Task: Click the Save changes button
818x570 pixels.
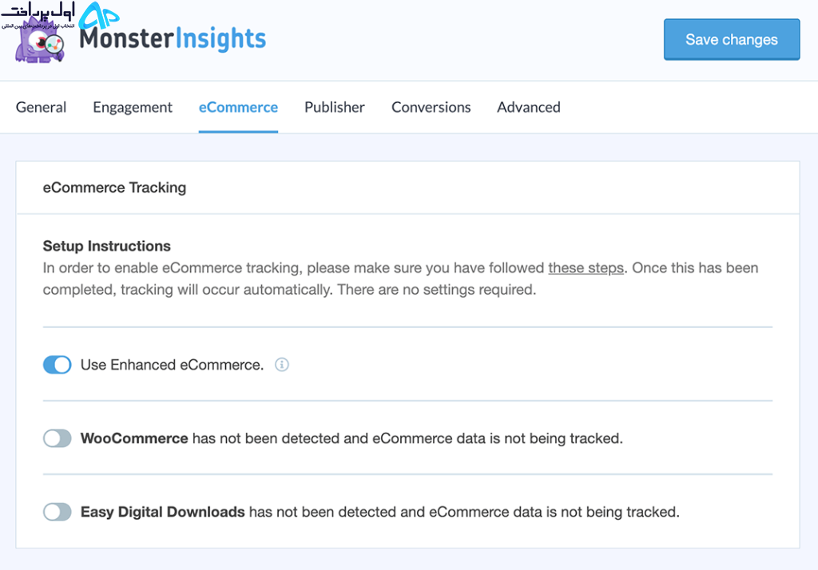Action: click(732, 40)
